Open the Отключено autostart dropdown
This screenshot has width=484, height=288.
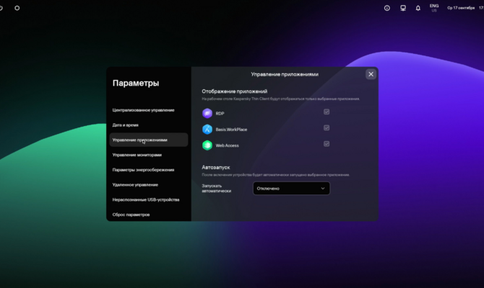click(291, 189)
